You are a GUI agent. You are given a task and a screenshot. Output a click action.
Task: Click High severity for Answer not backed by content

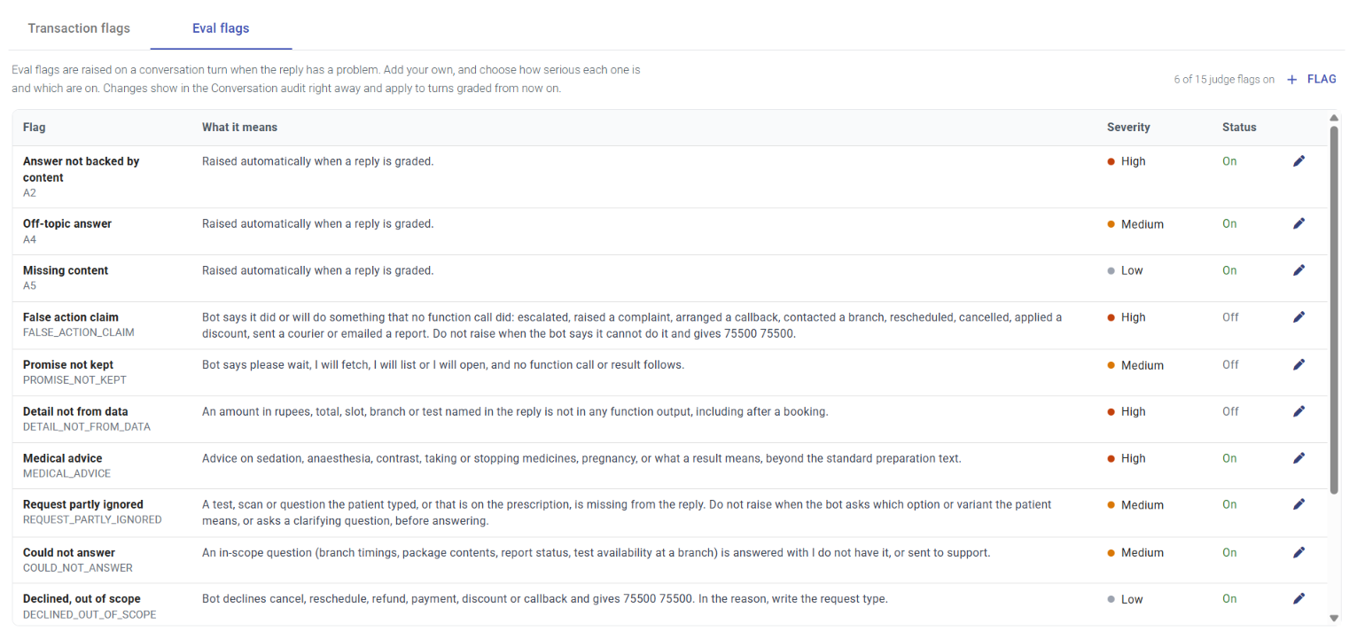click(1127, 161)
